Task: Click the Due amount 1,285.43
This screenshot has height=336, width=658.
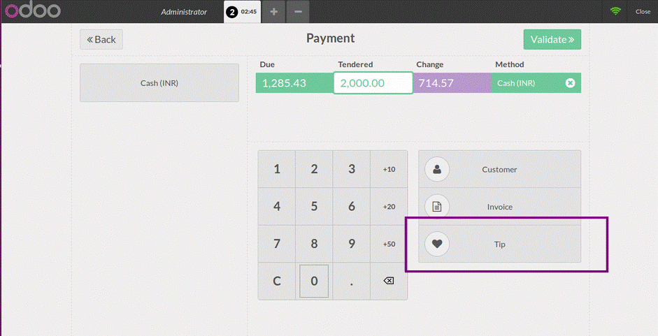Action: point(294,83)
